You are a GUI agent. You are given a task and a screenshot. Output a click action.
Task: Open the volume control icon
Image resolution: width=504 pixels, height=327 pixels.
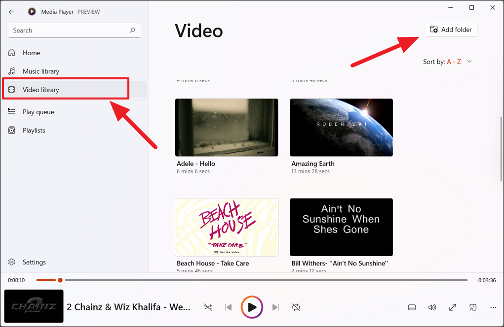coord(432,307)
